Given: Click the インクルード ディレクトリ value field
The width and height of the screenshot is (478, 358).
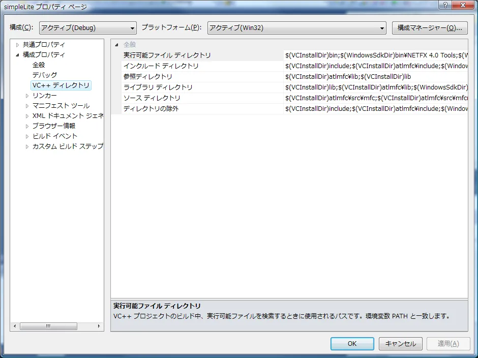Looking at the screenshot, I should point(376,66).
